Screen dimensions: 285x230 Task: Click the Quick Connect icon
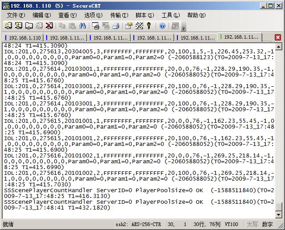(x=19, y=26)
